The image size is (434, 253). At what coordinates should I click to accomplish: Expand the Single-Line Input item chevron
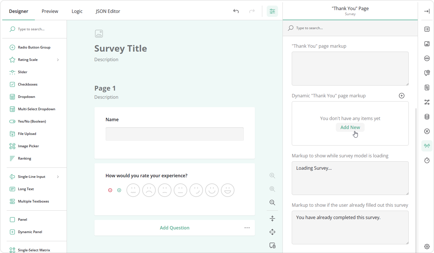[x=58, y=176]
